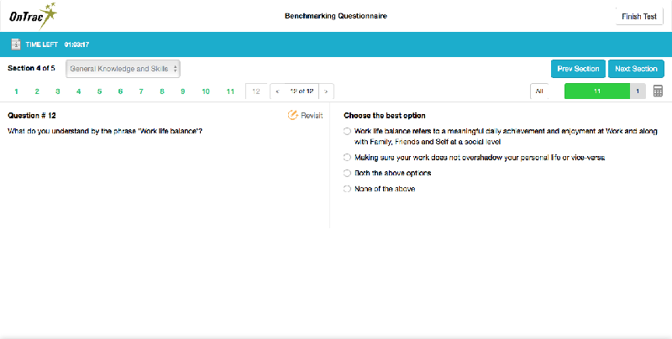Choose 'None of the above' answer
Viewport: 672px width, 339px height.
coord(348,189)
